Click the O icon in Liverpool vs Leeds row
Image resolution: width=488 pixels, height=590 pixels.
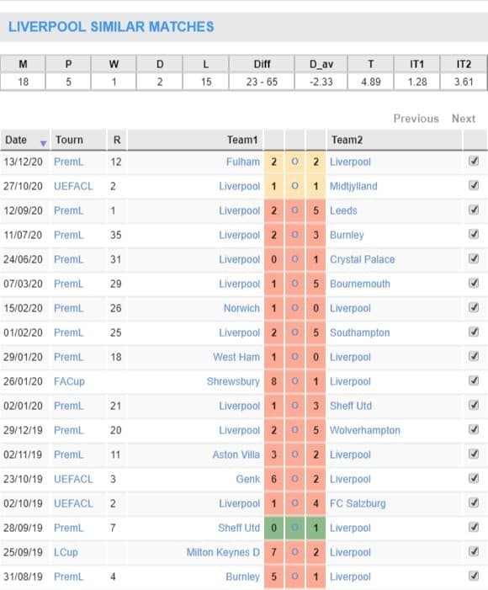point(295,210)
